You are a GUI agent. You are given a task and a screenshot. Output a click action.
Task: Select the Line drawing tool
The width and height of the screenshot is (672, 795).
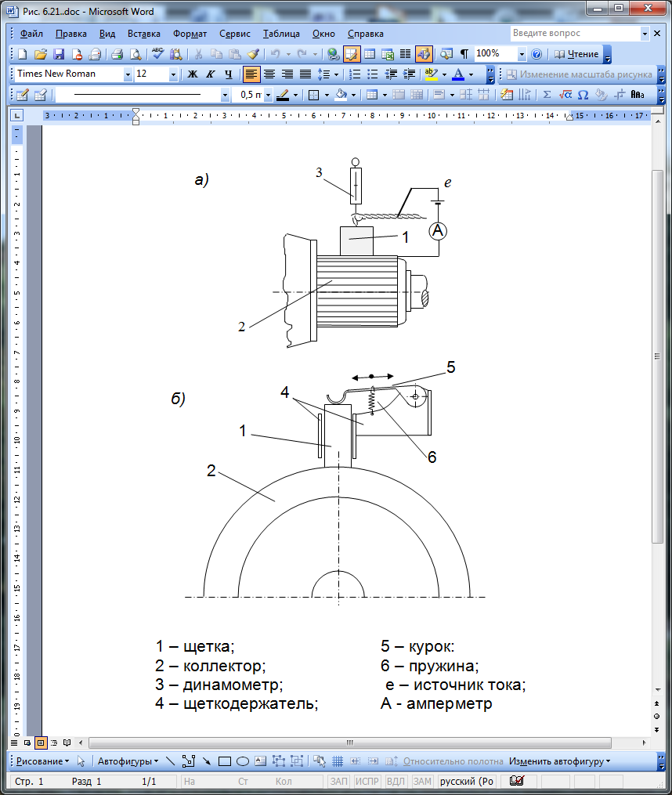point(171,761)
